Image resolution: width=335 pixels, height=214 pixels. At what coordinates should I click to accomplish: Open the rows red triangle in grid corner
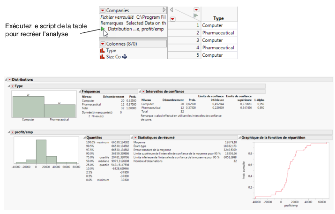tap(172, 19)
